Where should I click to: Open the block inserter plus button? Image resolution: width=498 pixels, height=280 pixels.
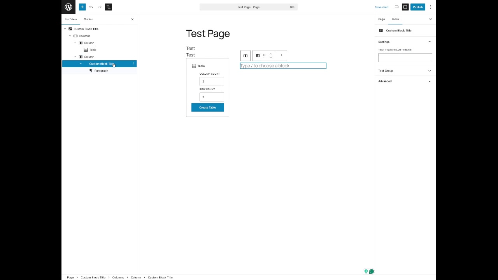click(82, 7)
